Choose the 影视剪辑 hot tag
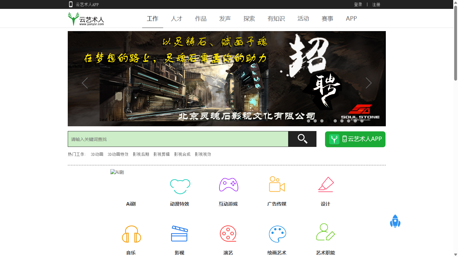 tap(162, 155)
